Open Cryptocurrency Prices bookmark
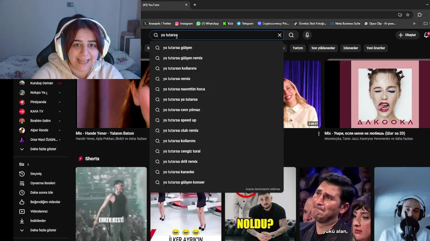The height and width of the screenshot is (241, 430). 273,23
